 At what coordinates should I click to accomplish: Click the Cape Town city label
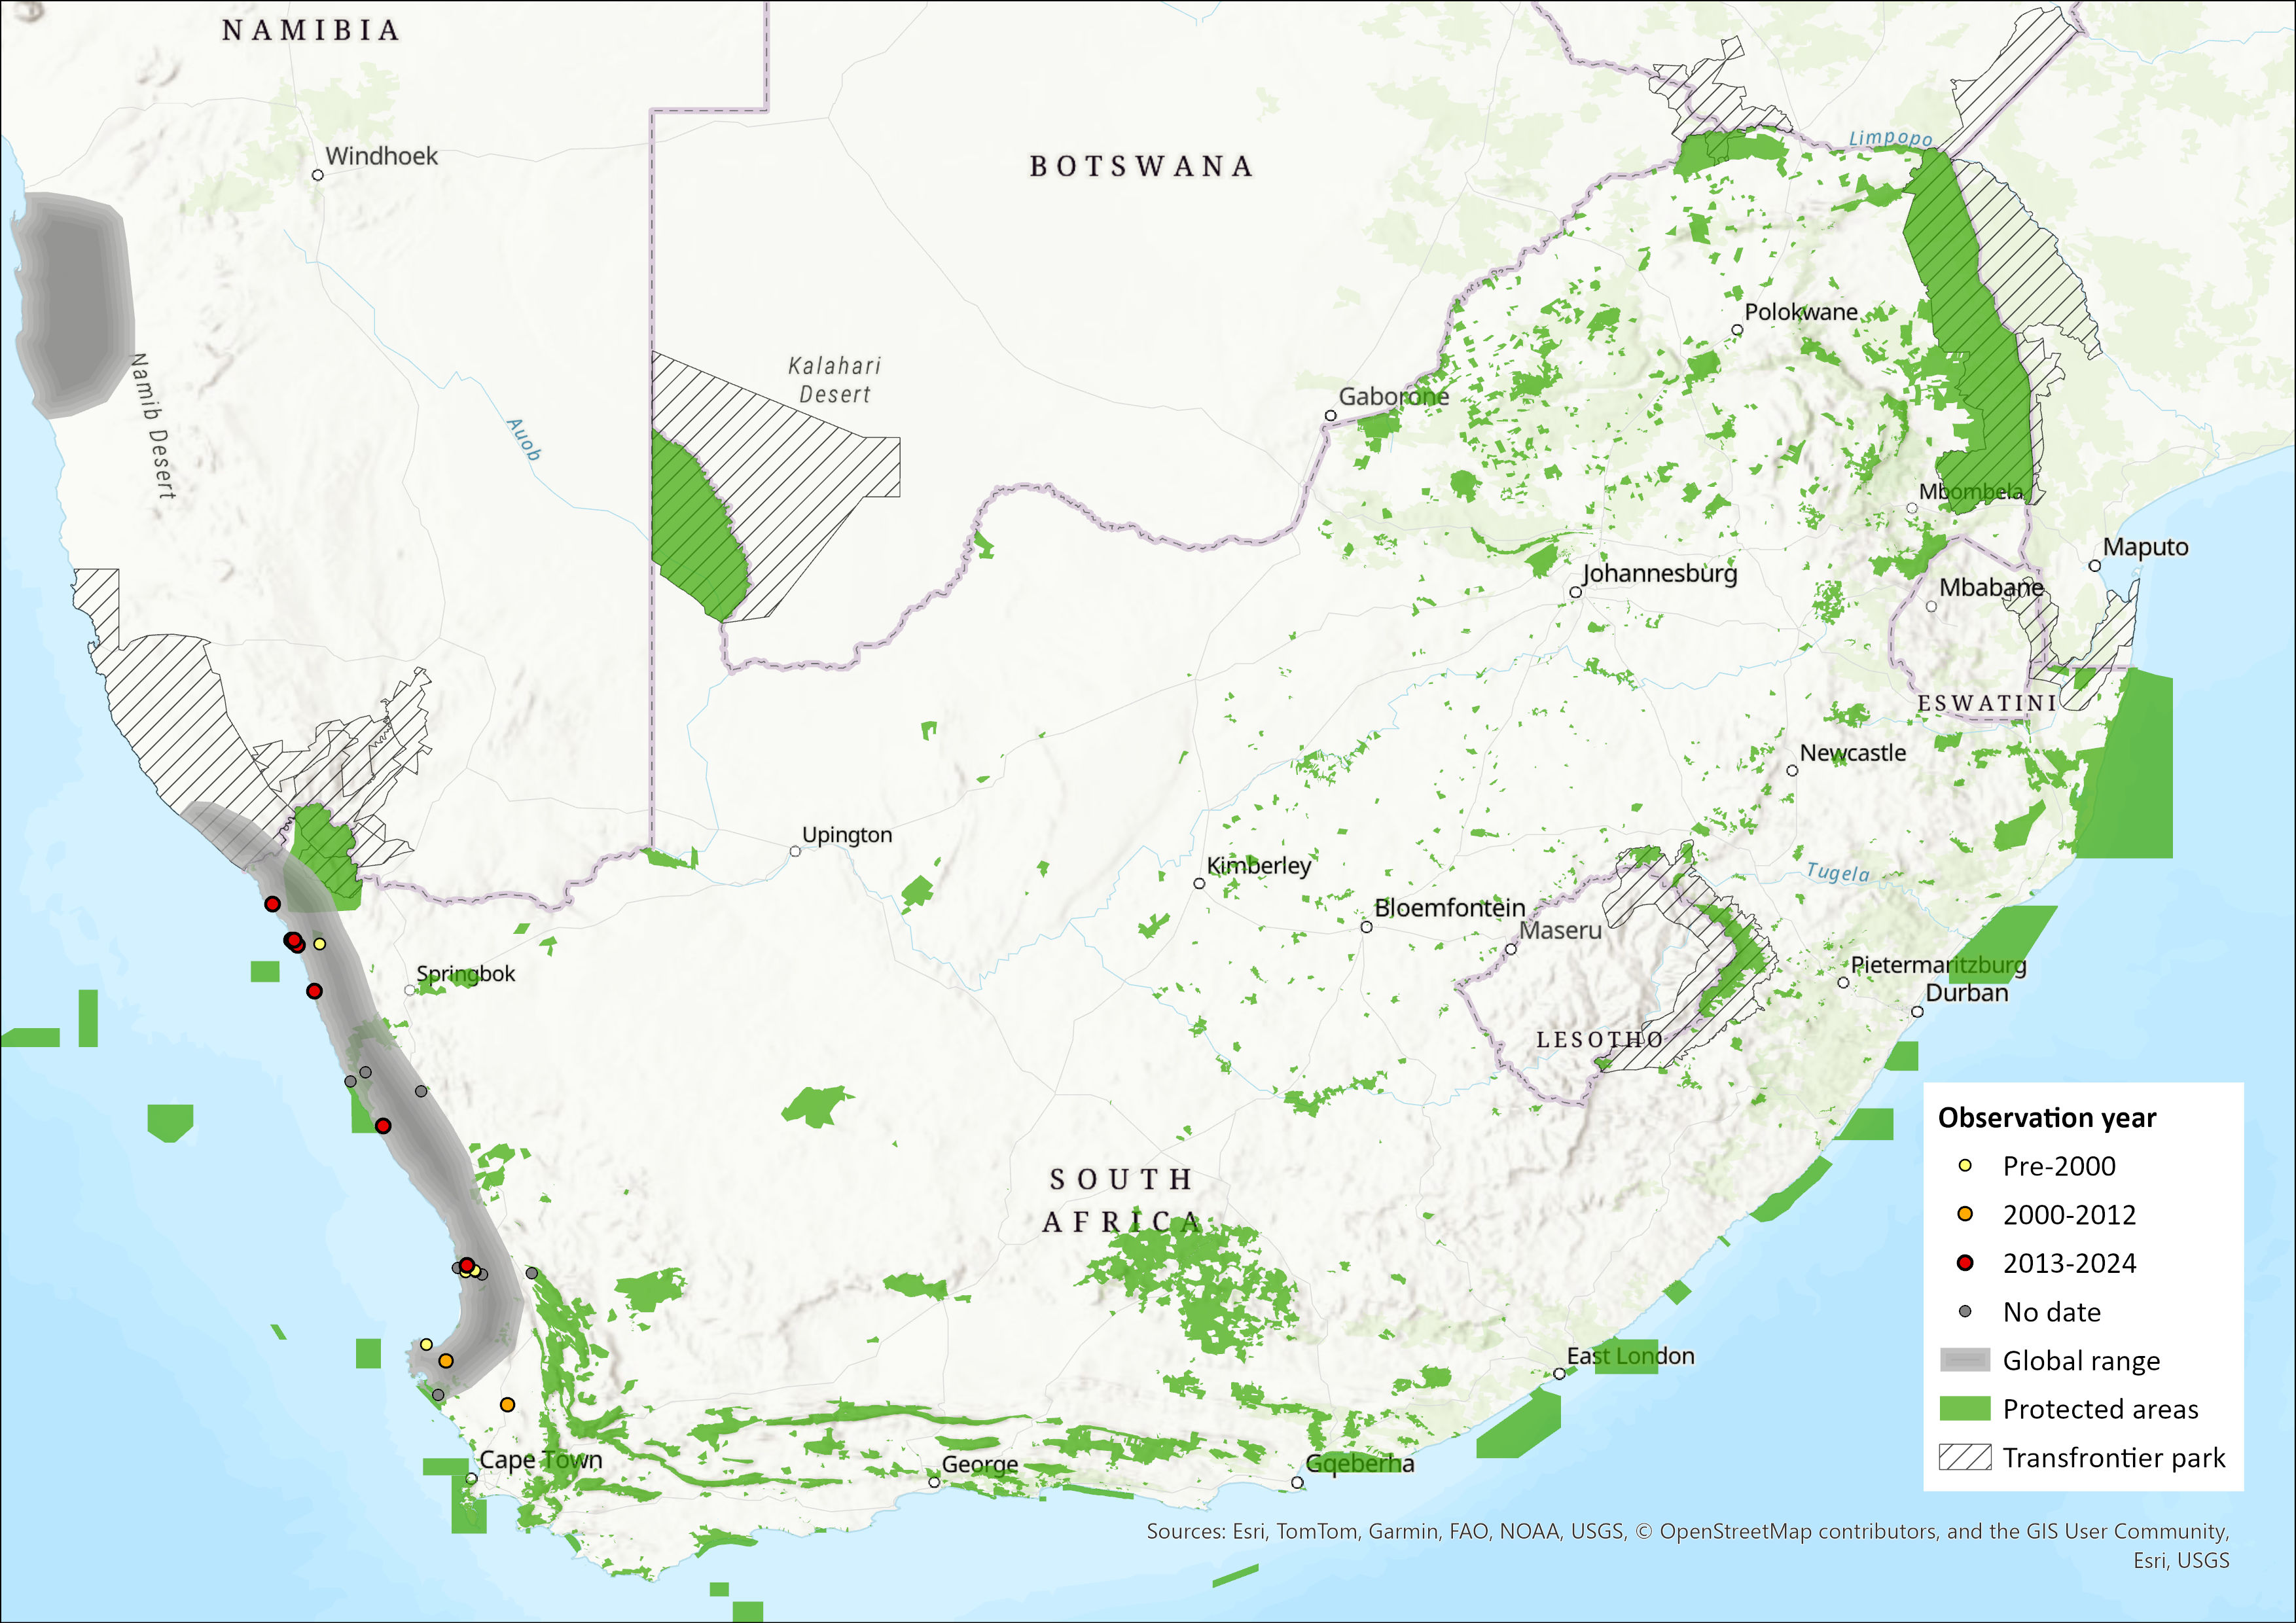pyautogui.click(x=541, y=1460)
